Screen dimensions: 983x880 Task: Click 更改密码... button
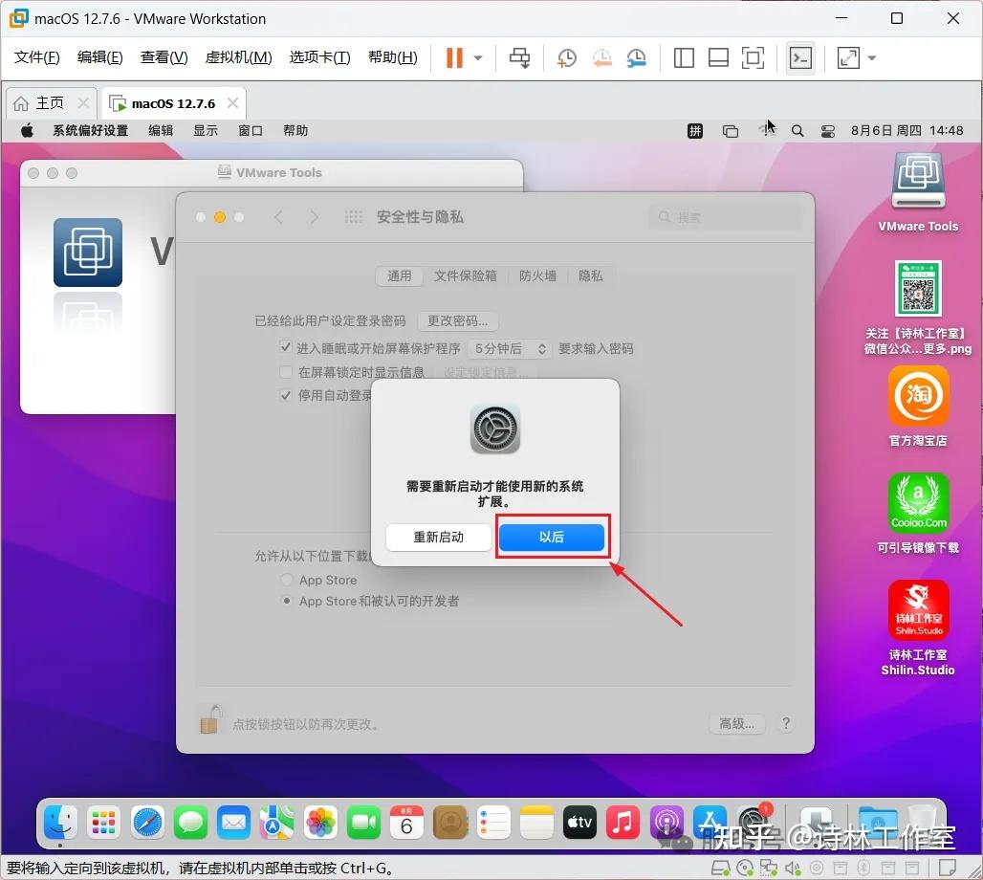(x=458, y=321)
